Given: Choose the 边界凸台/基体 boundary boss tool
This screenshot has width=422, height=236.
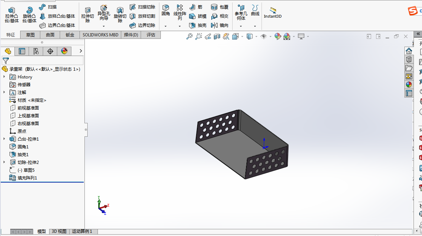Looking at the screenshot, I should coord(57,25).
